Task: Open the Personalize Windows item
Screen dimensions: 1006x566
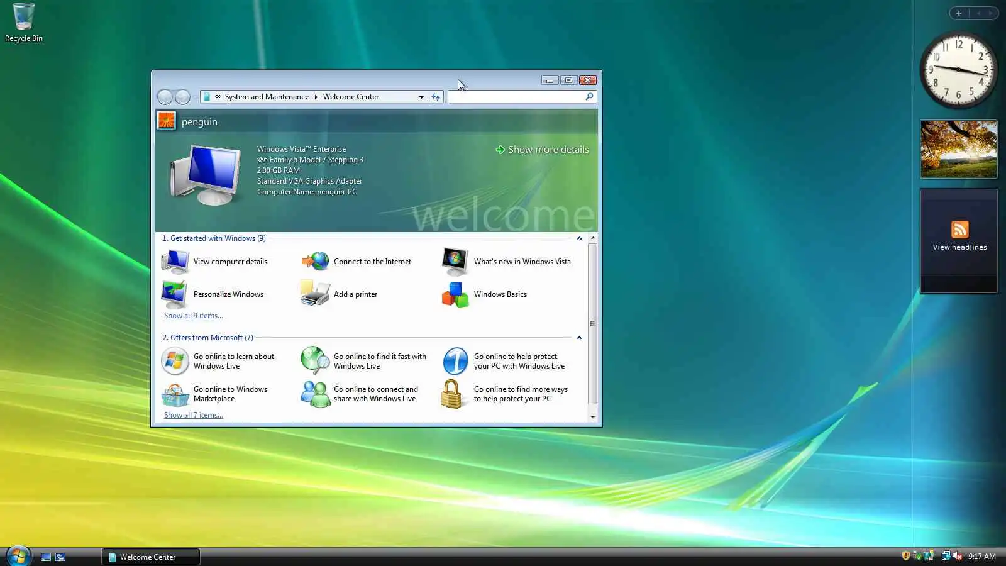Action: (x=213, y=294)
